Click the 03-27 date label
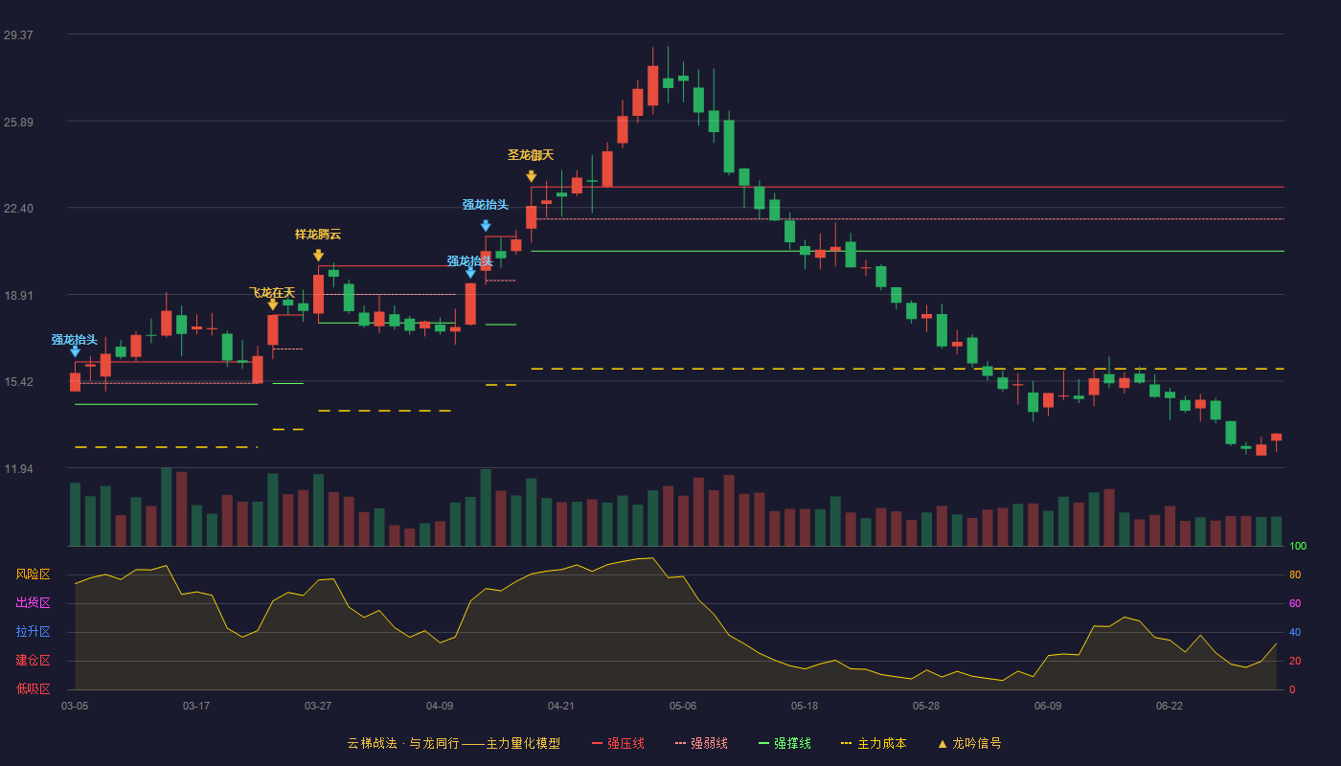 coord(318,706)
